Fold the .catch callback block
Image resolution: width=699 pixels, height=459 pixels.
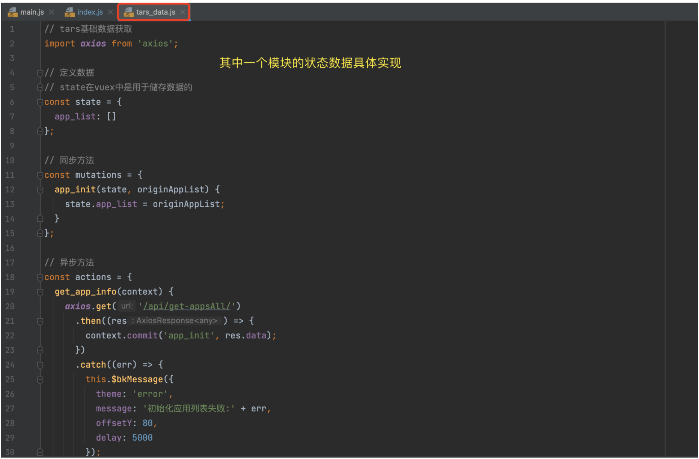point(40,365)
